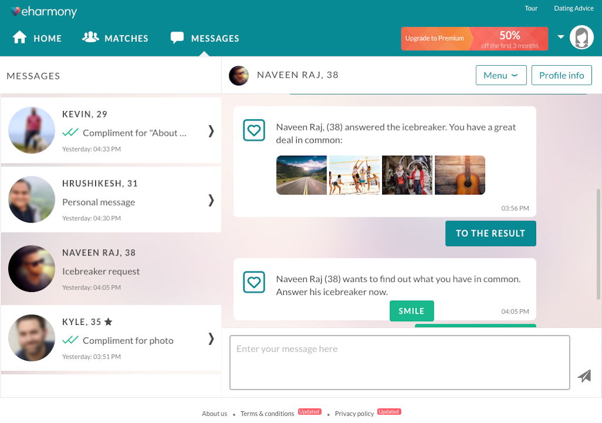Image resolution: width=602 pixels, height=423 pixels.
Task: Expand the dropdown arrow next to the profile avatar
Action: click(x=561, y=36)
